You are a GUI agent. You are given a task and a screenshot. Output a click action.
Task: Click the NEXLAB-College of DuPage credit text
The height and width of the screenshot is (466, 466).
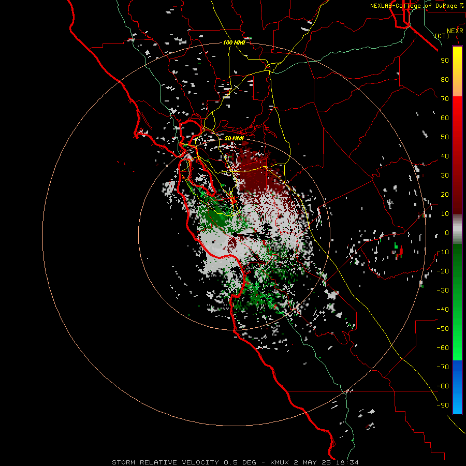pos(416,6)
